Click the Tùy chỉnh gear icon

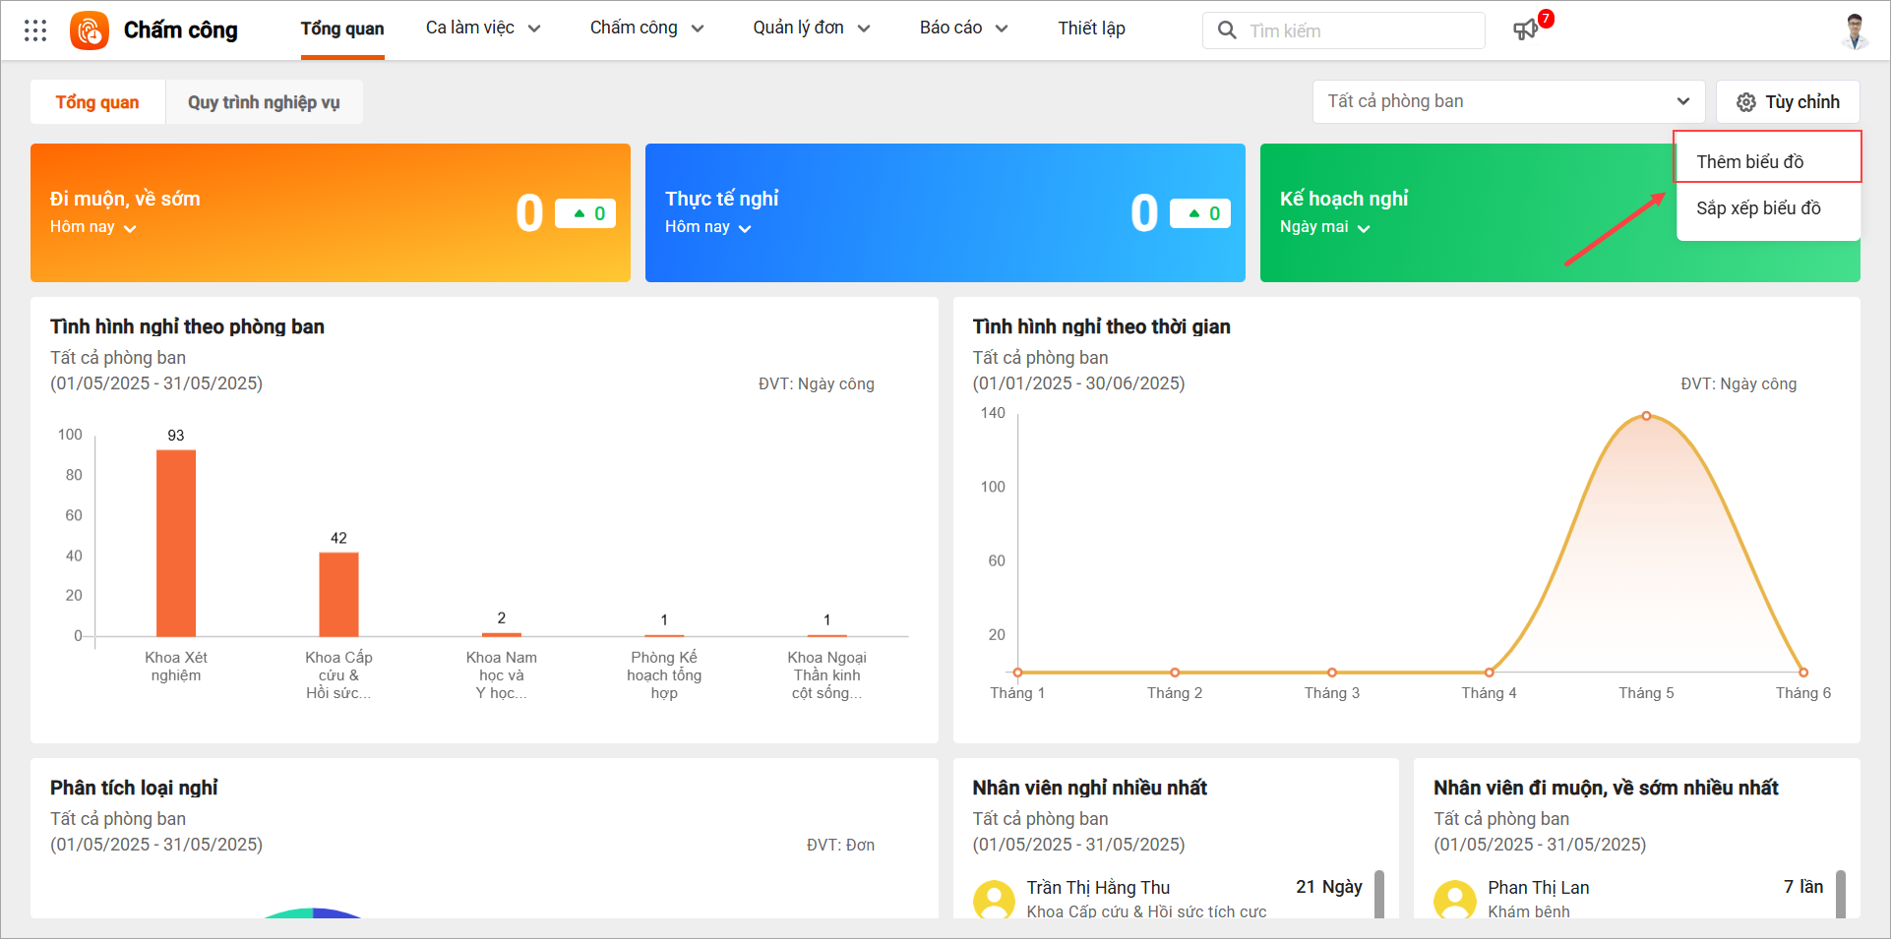coord(1746,102)
